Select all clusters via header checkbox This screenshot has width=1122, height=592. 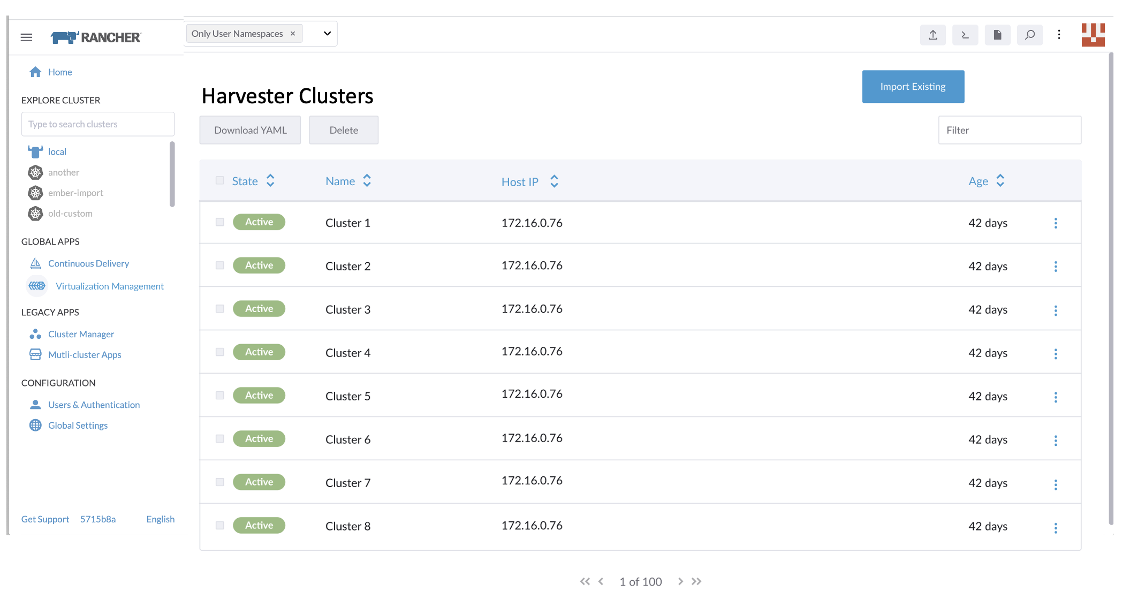click(x=219, y=180)
